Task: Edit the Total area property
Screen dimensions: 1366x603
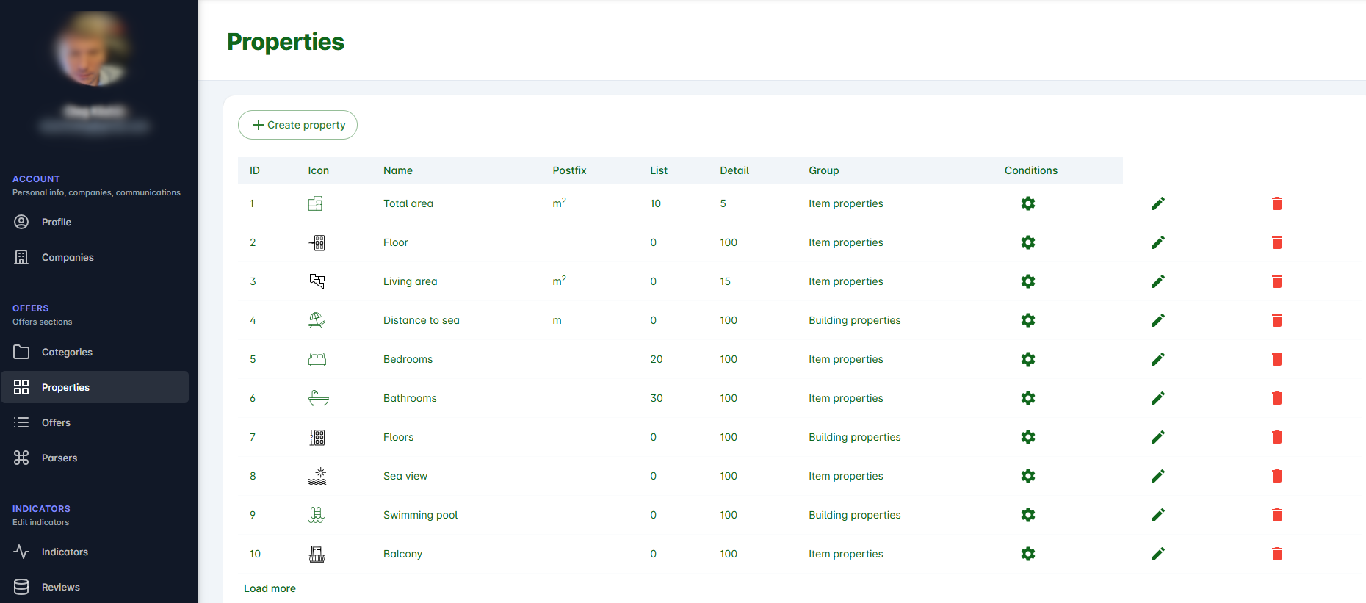Action: 1158,203
